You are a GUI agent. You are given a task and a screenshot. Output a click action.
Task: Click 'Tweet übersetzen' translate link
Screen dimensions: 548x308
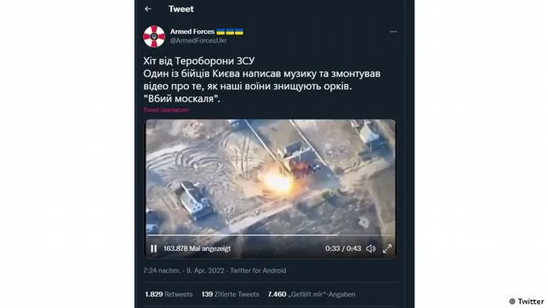tap(166, 110)
